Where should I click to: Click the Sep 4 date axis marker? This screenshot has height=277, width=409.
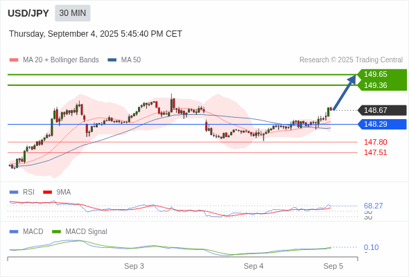click(254, 266)
